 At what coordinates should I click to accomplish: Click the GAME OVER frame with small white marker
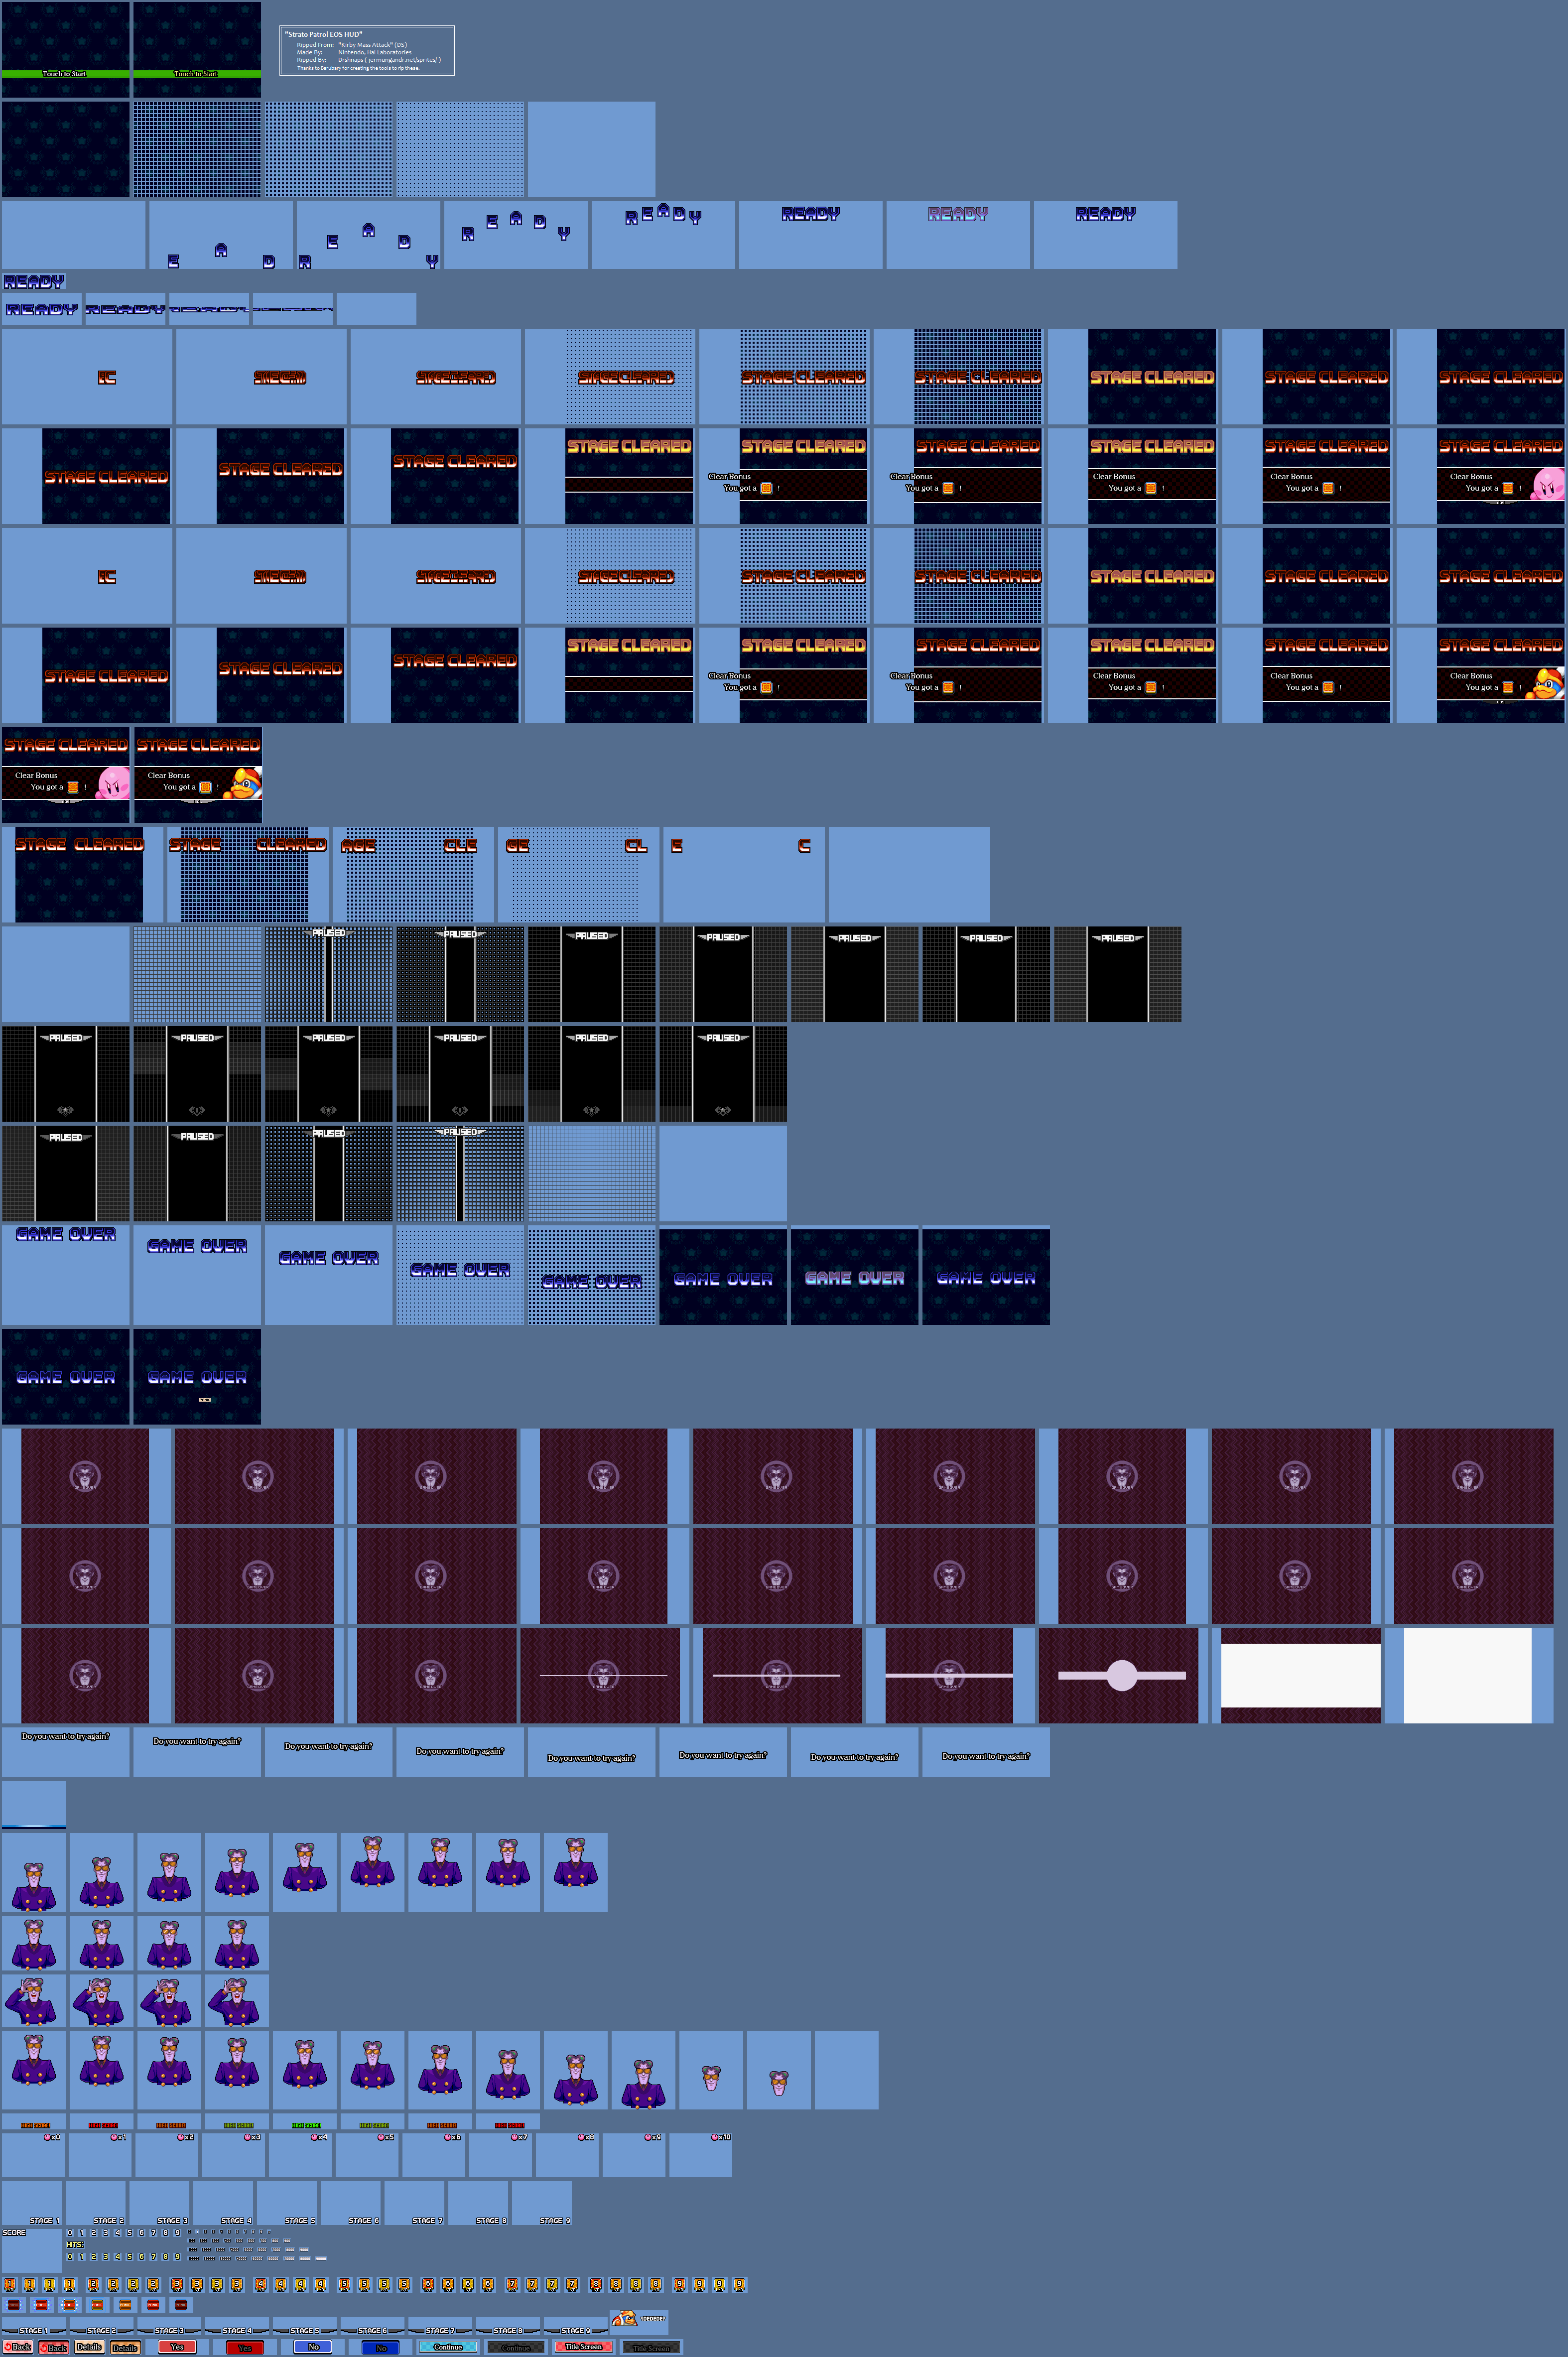197,1376
